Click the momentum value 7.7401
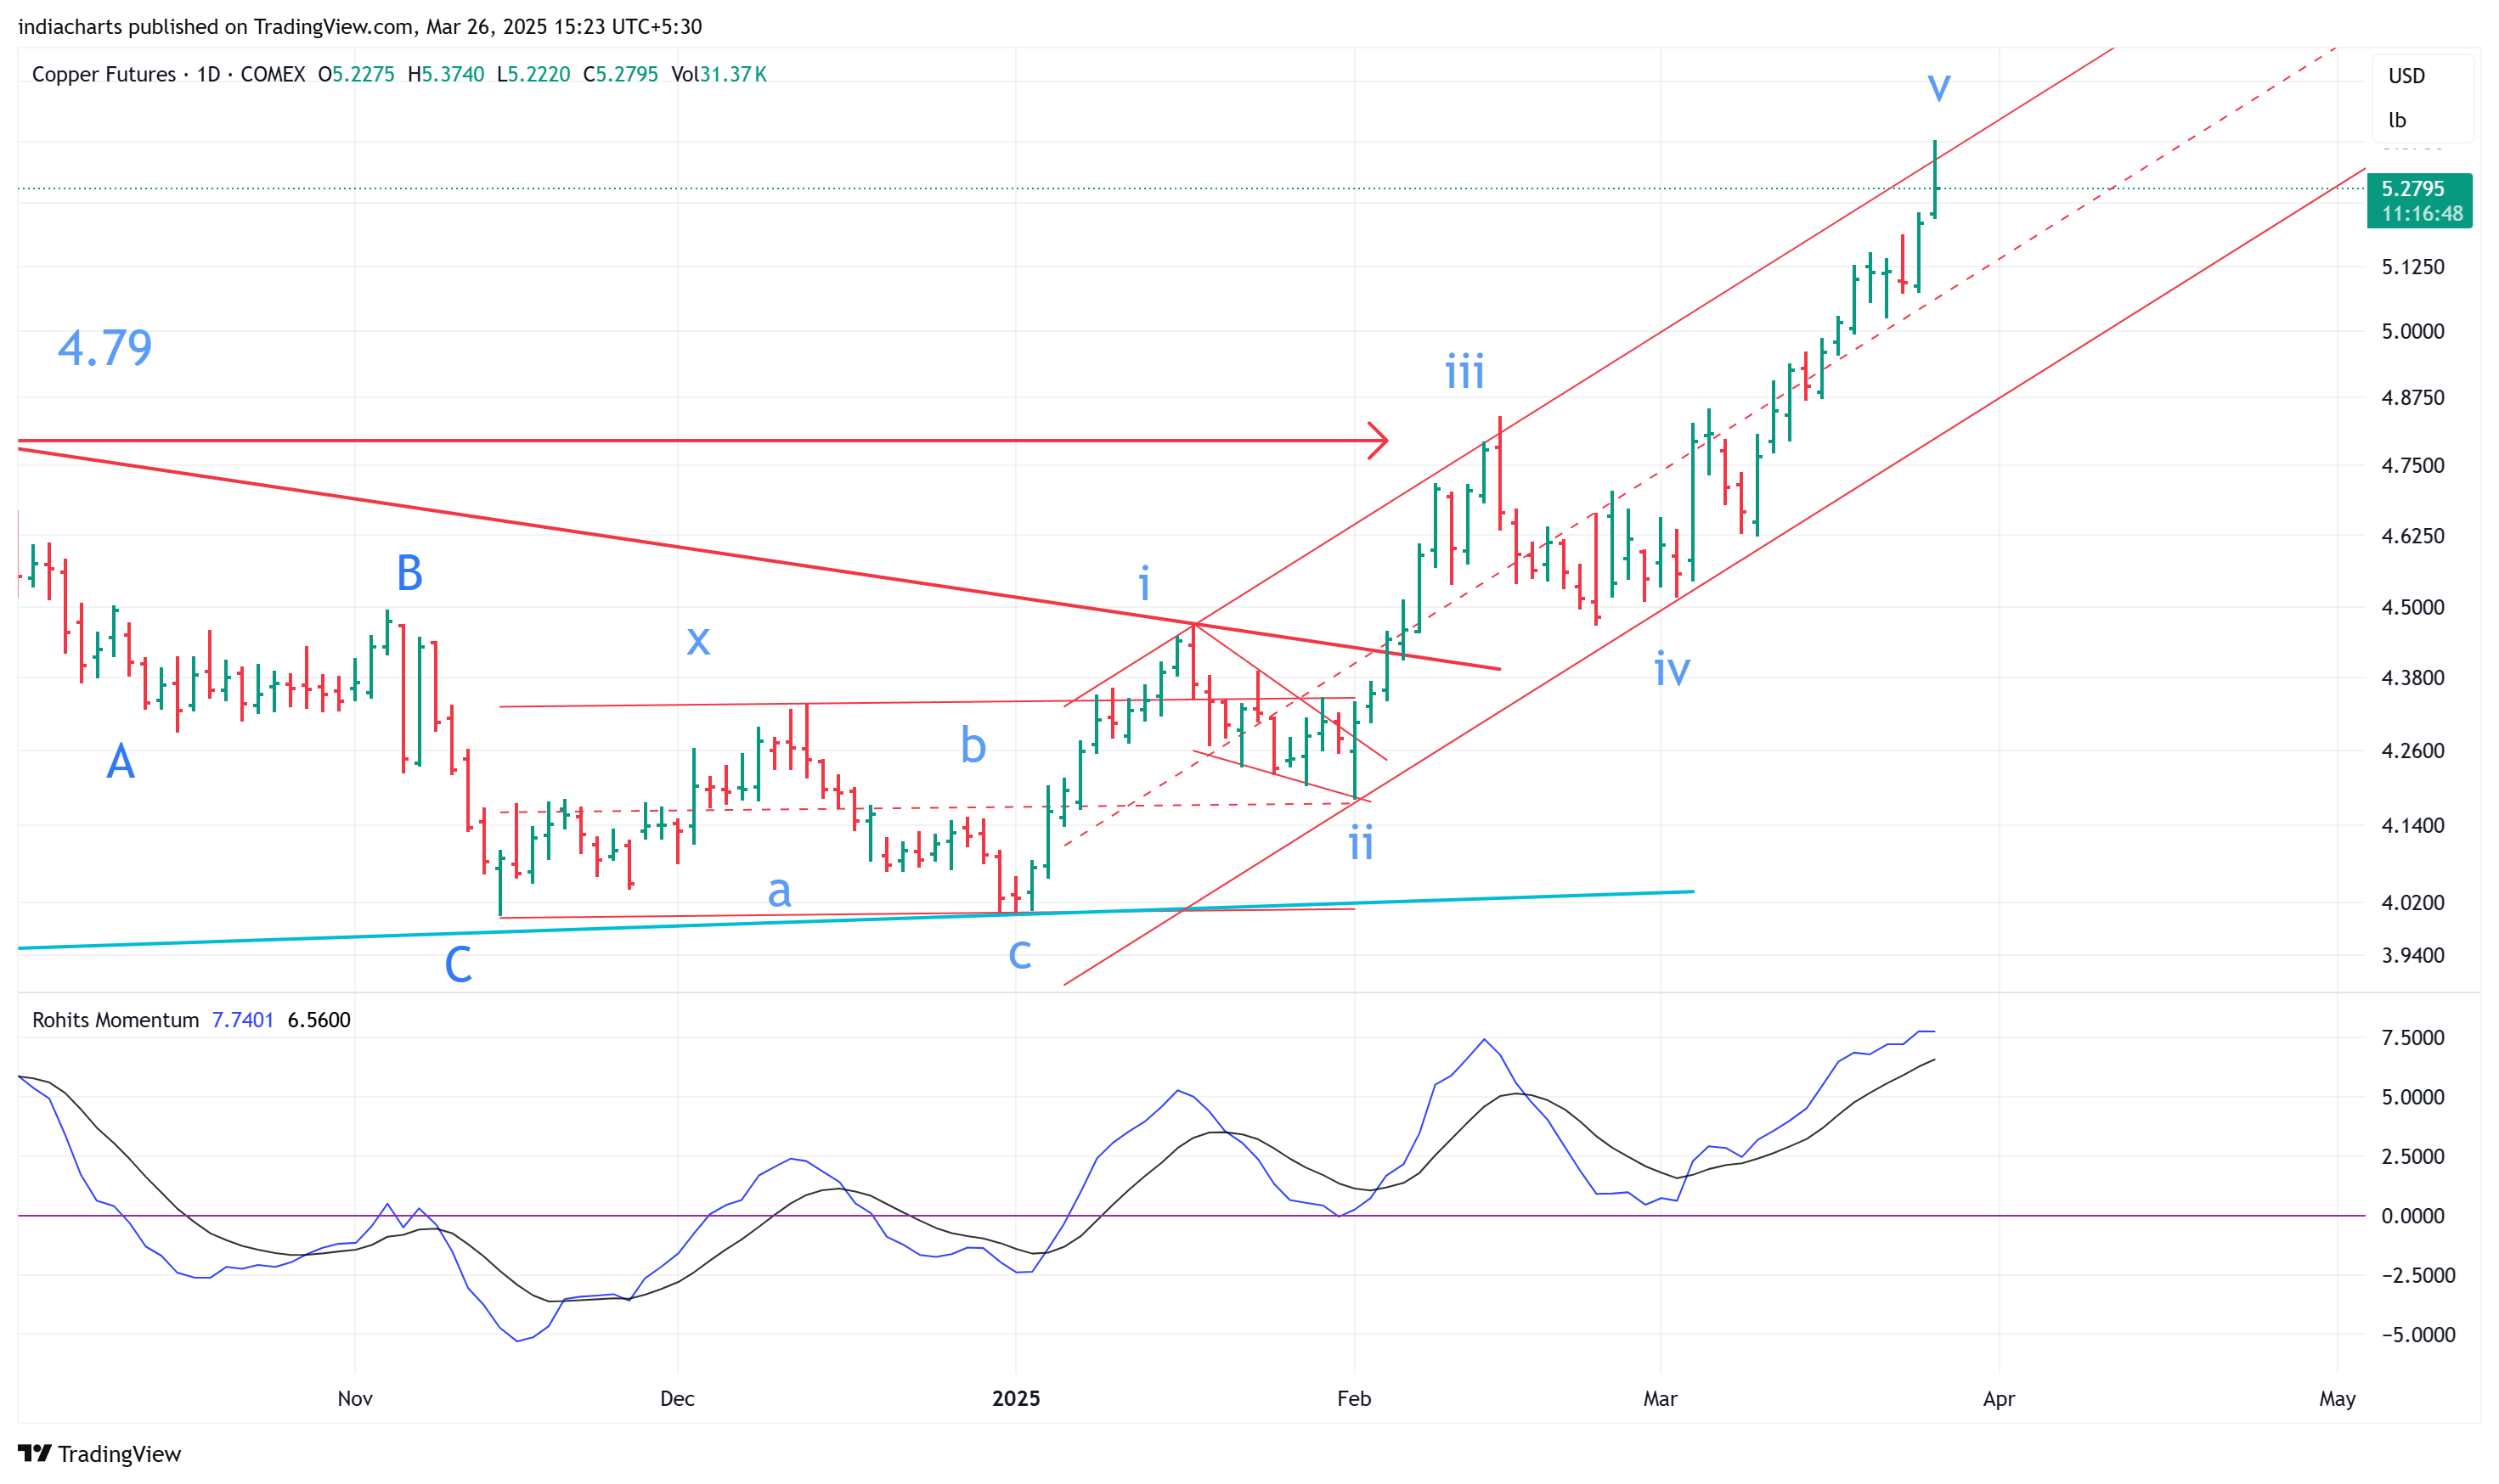 coord(242,1020)
